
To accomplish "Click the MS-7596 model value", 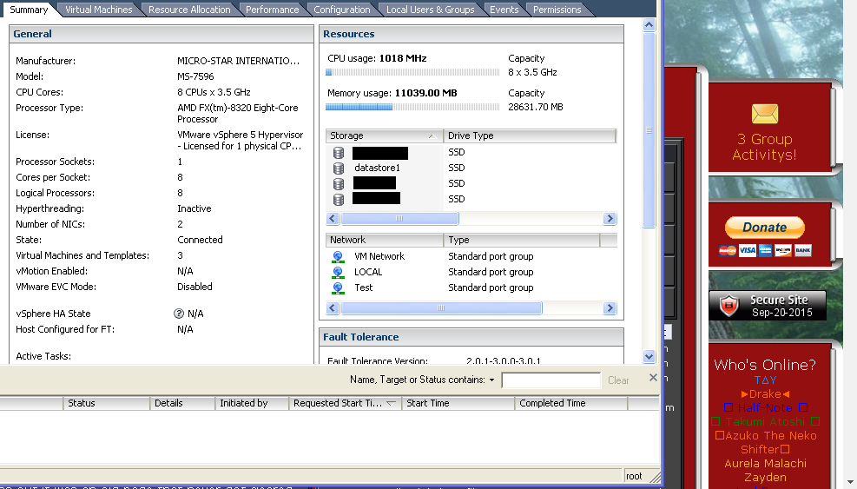I will (x=195, y=76).
